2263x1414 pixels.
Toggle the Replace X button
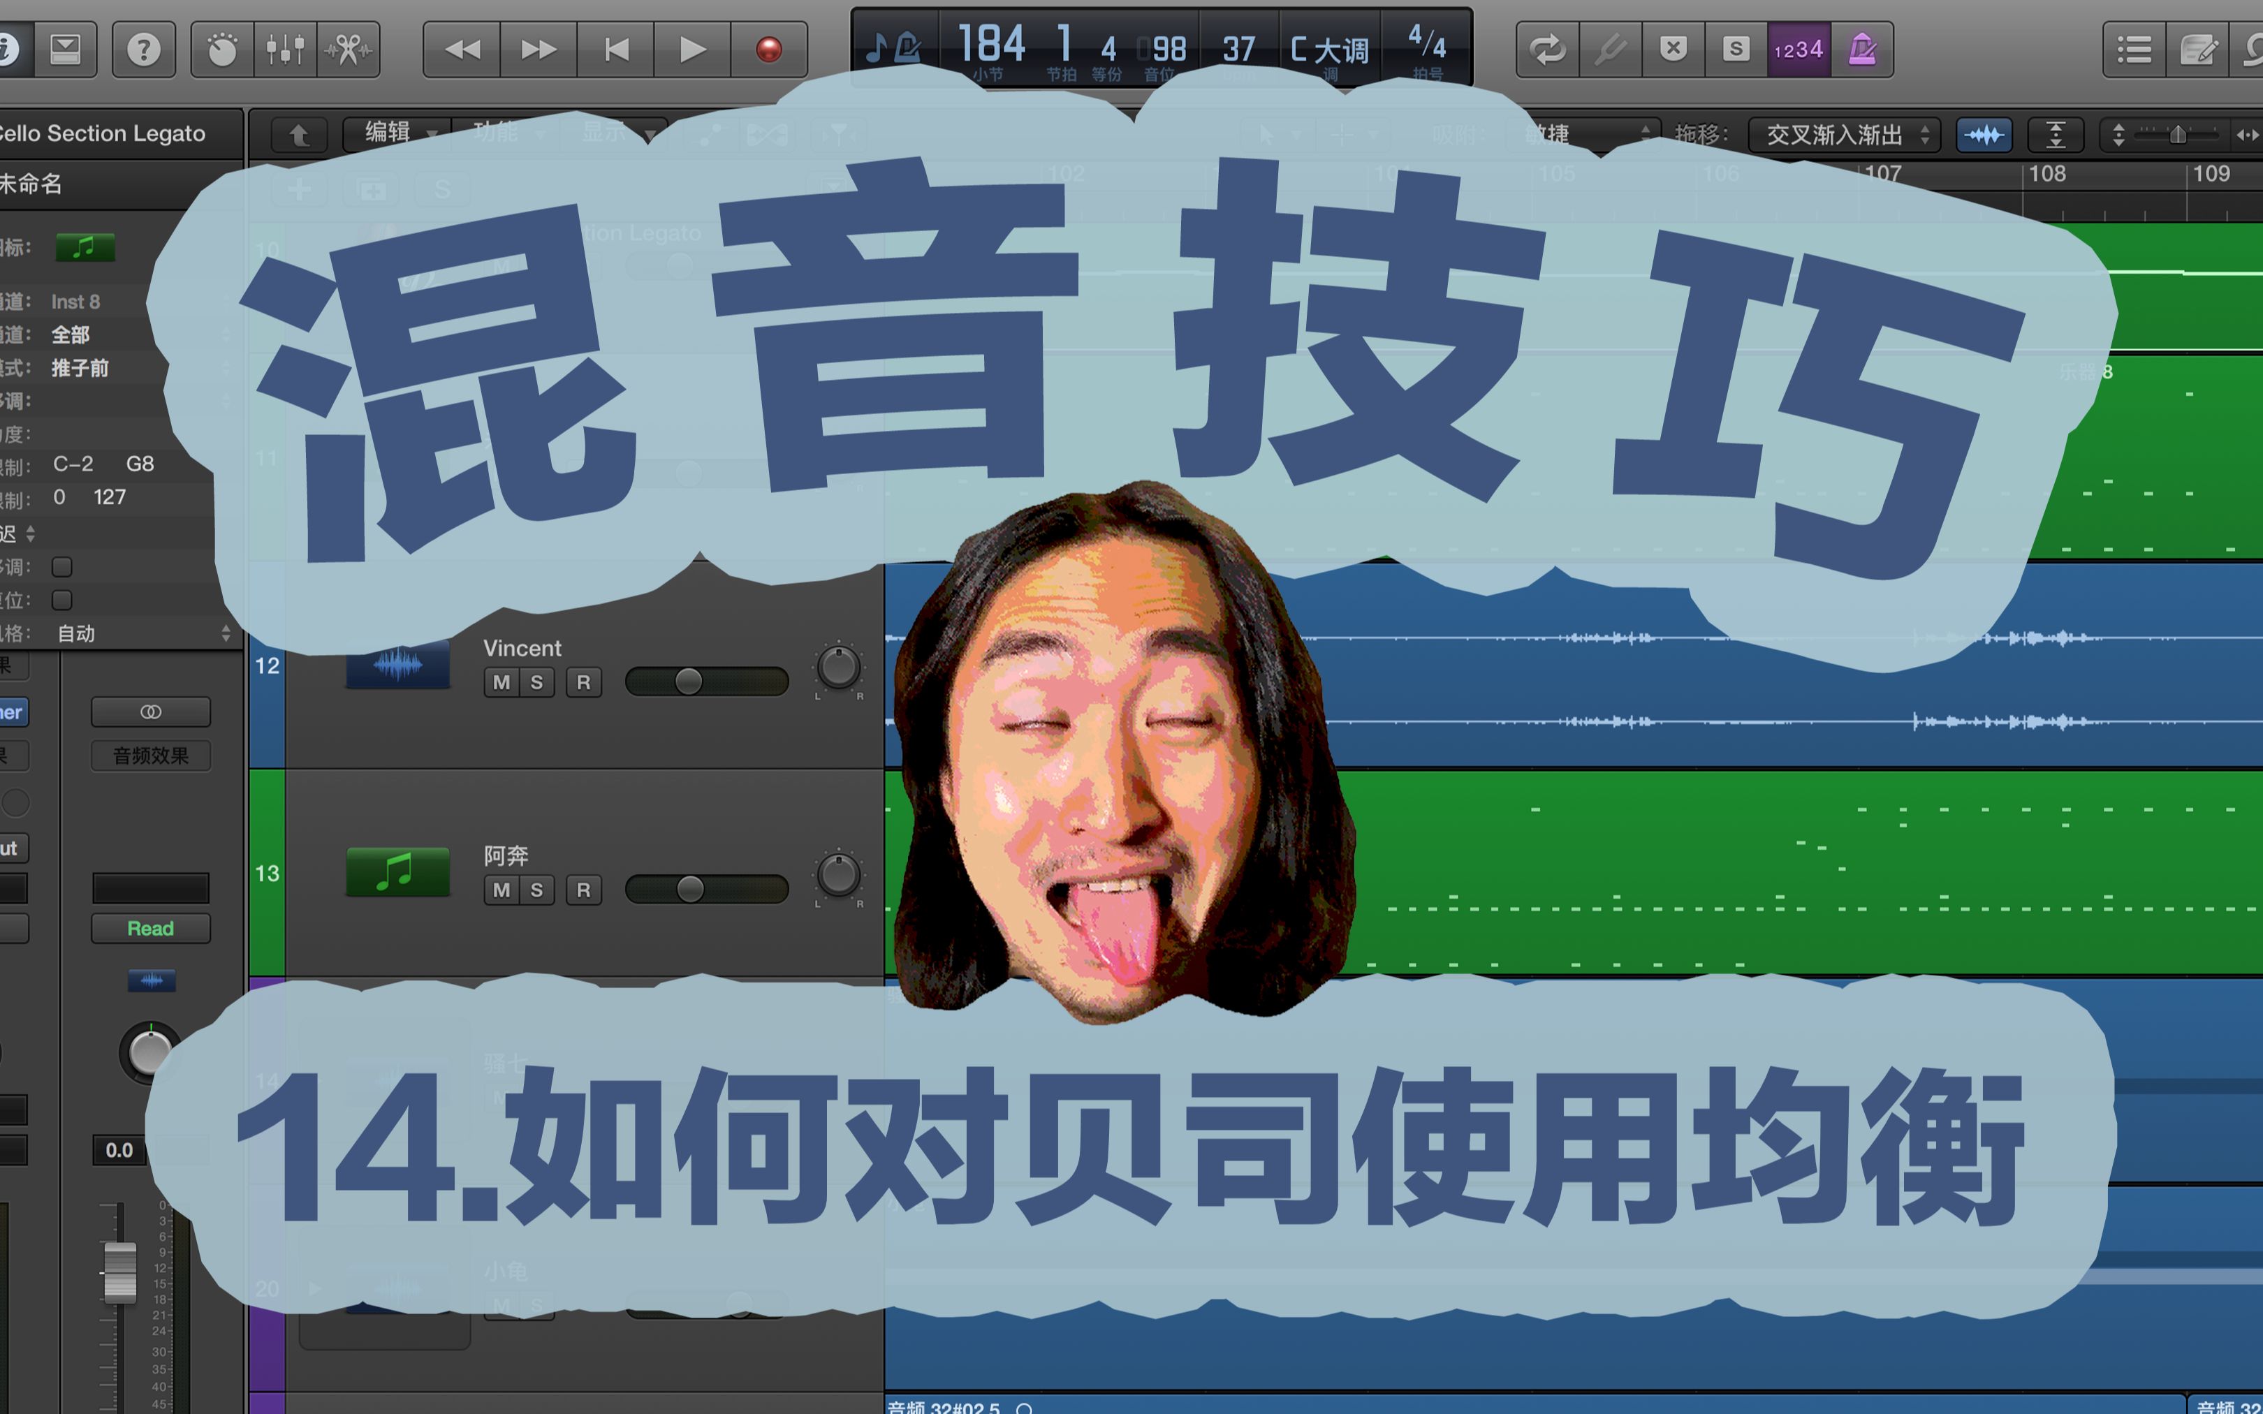click(1673, 49)
